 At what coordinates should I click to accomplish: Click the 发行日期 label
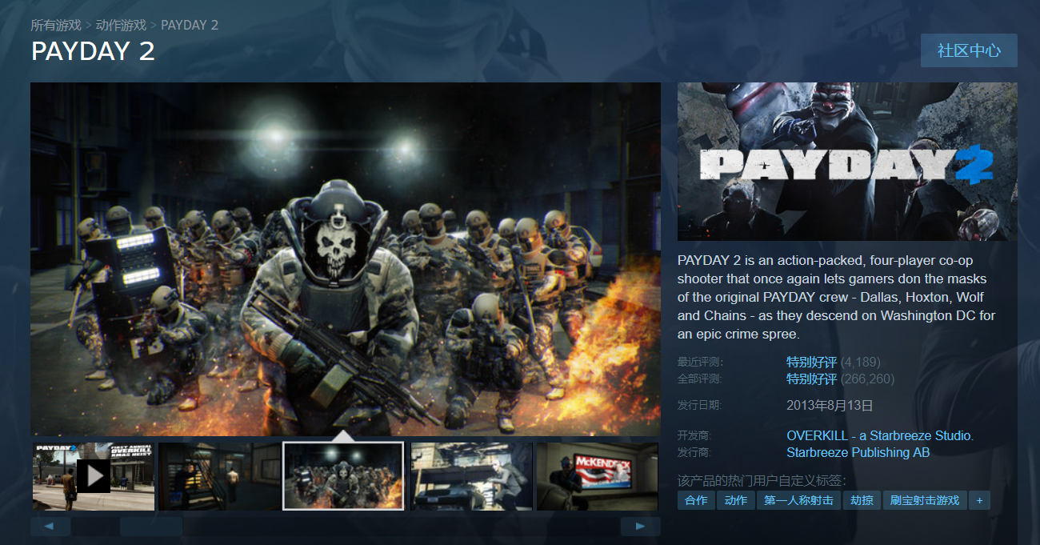click(700, 406)
